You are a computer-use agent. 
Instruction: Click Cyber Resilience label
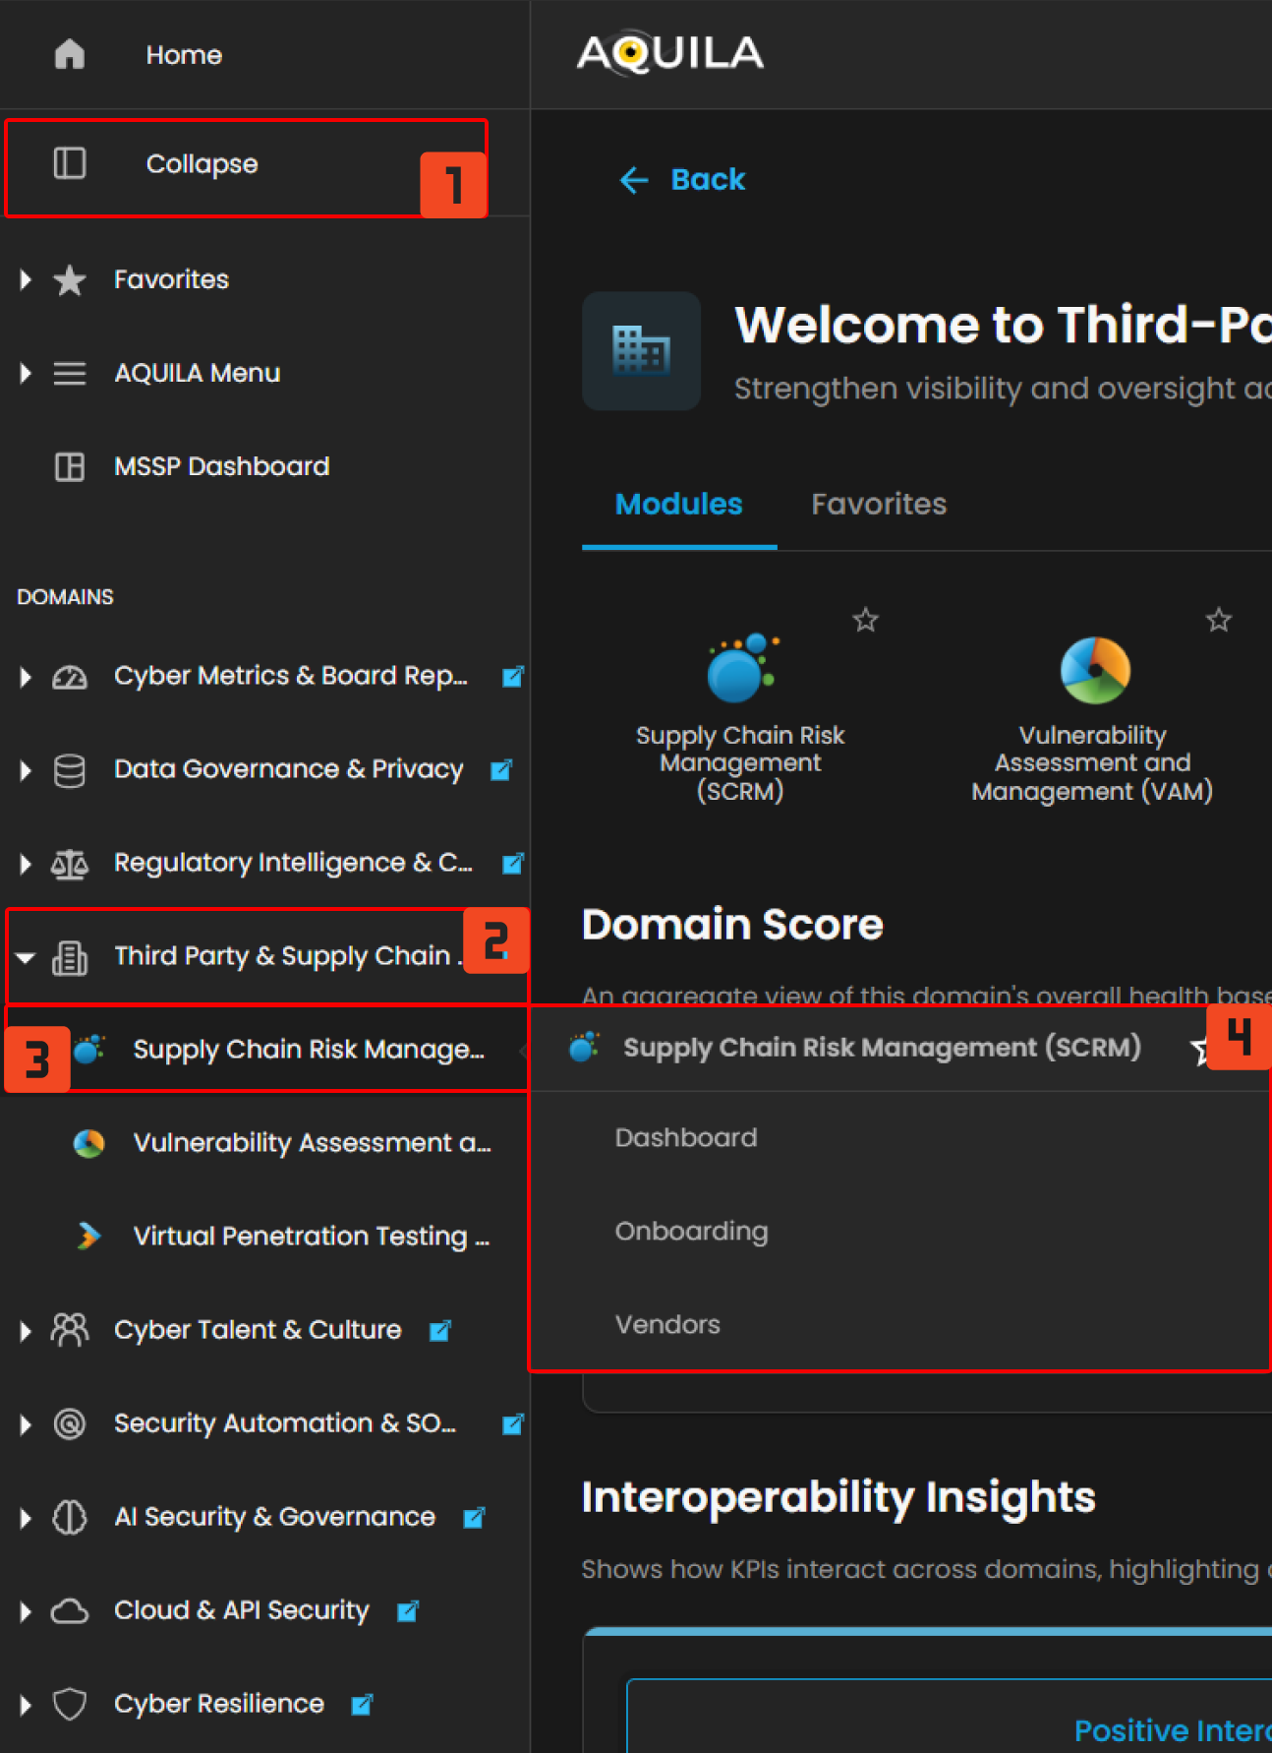[x=219, y=1704]
